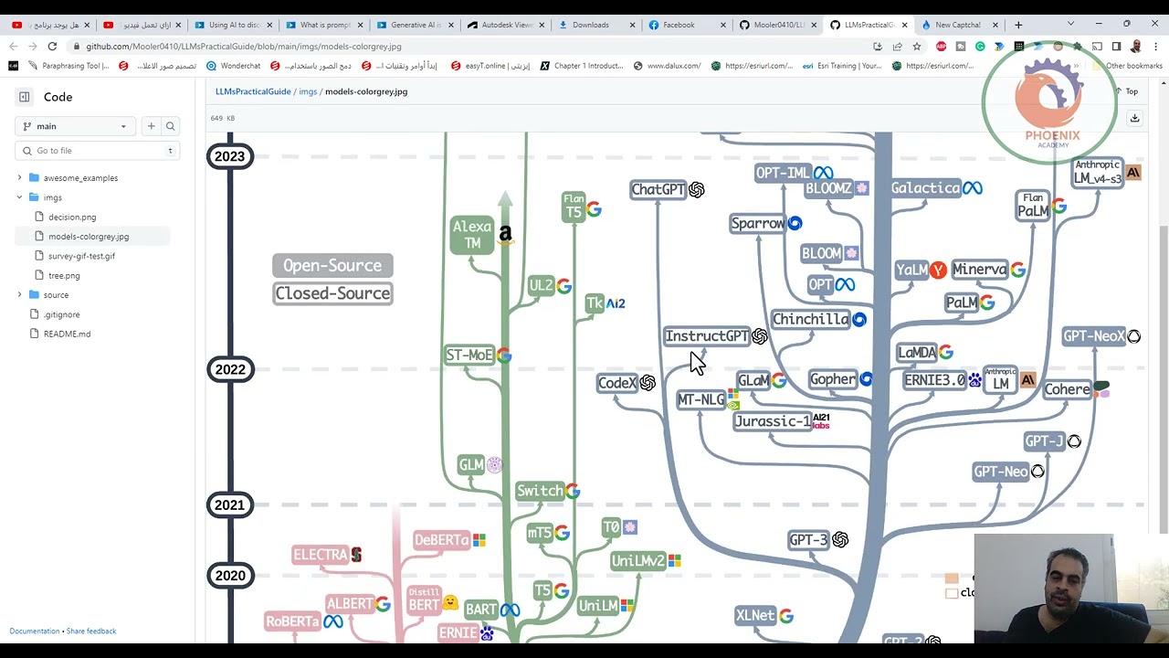Open decision.png in file tree

tap(72, 218)
